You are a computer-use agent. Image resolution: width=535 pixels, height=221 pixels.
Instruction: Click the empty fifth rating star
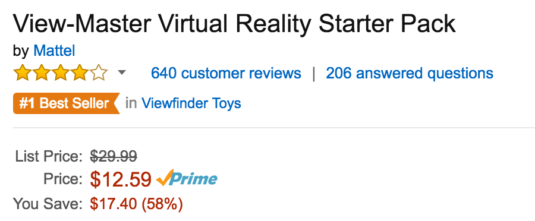pos(99,73)
